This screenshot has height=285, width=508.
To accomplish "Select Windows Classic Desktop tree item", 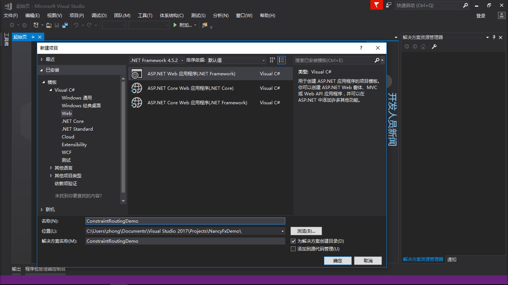I will [x=81, y=106].
